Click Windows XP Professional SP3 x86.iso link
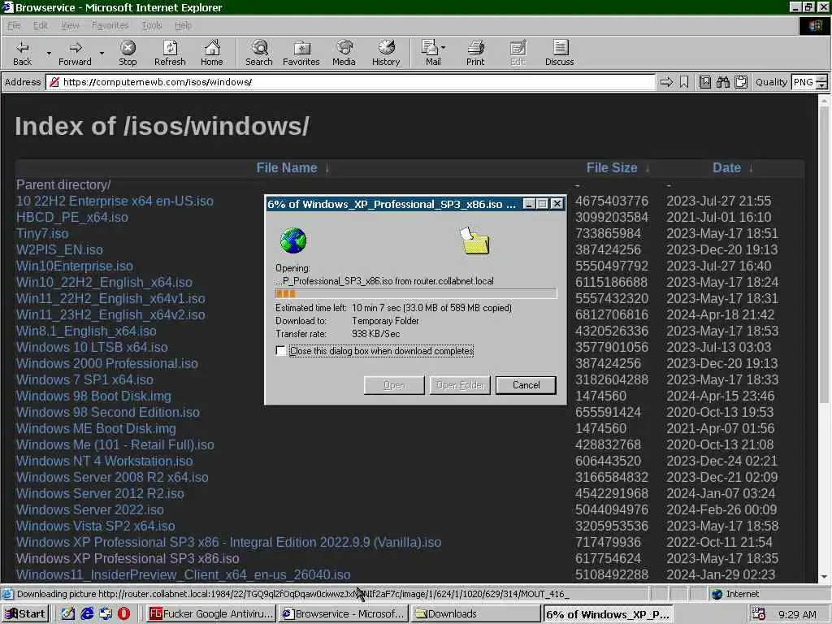The image size is (832, 624). (128, 559)
